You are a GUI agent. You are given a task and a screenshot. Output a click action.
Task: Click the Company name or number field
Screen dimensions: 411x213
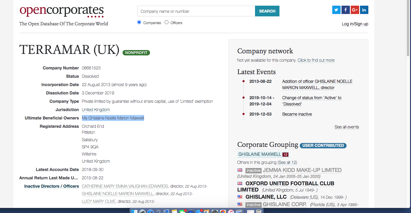click(x=196, y=11)
